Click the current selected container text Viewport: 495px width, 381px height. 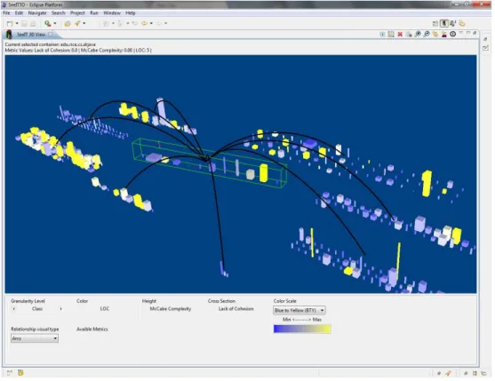coord(51,44)
